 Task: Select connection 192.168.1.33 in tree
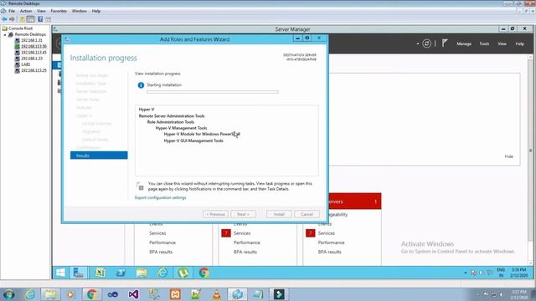(32, 59)
